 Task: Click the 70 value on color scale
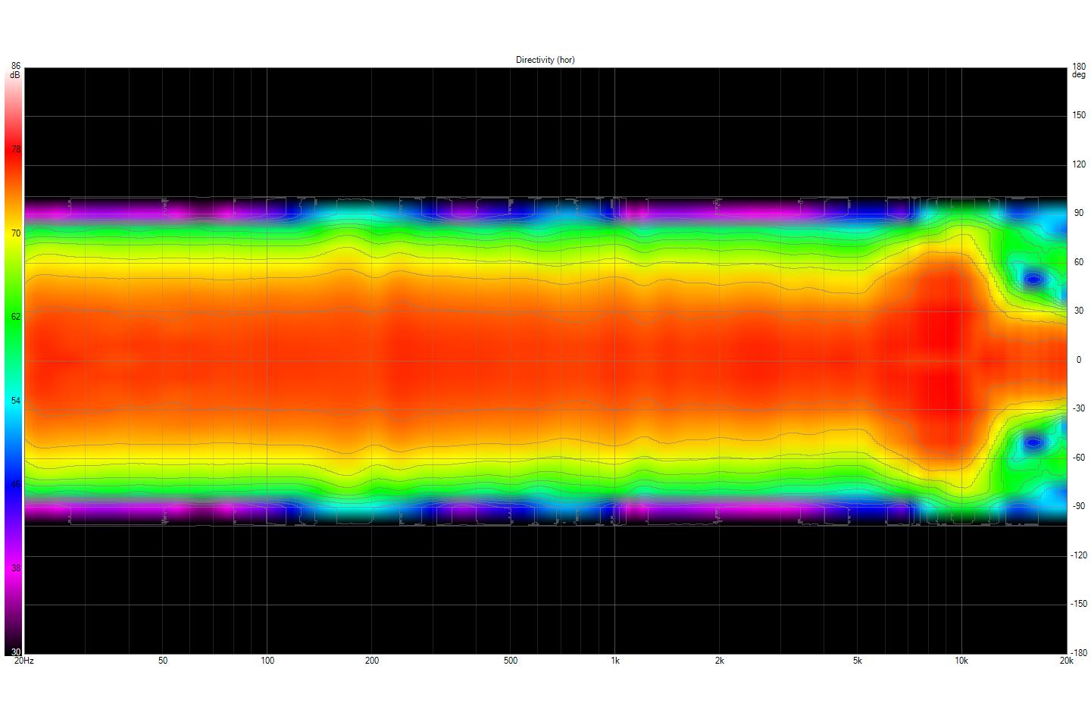click(16, 233)
